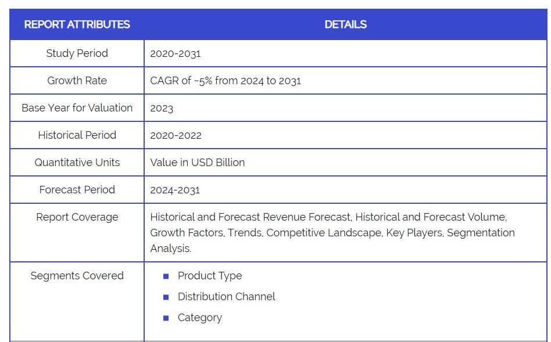551x342 pixels.
Task: Select the Base Year for Valuation label
Action: [77, 108]
